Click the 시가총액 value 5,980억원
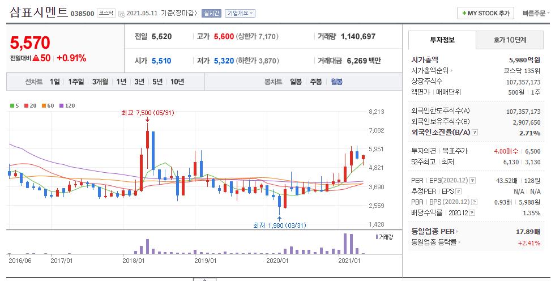 click(524, 60)
